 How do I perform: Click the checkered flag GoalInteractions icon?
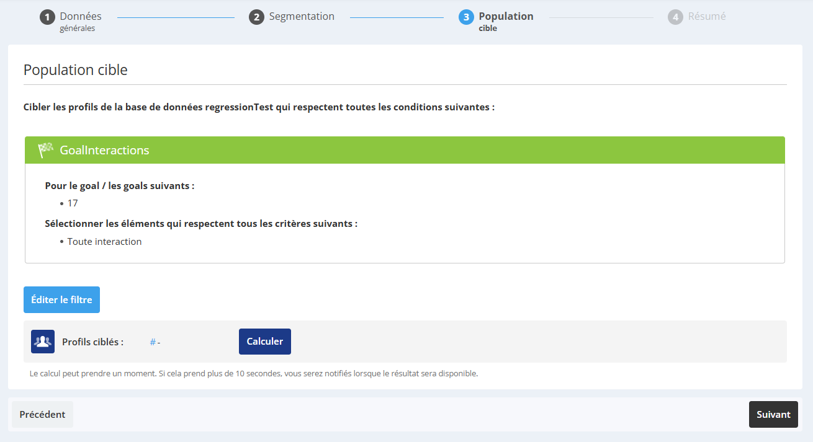(45, 150)
